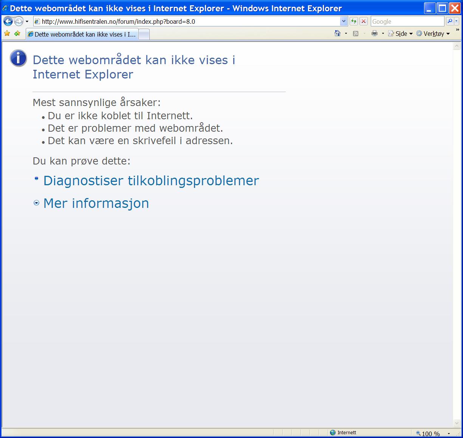The height and width of the screenshot is (438, 463).
Task: Open the search provider options dropdown
Action: pyautogui.click(x=457, y=22)
